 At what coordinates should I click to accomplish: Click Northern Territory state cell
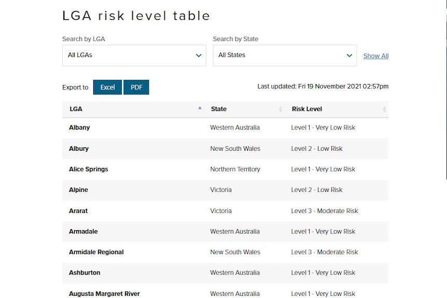[x=235, y=169]
